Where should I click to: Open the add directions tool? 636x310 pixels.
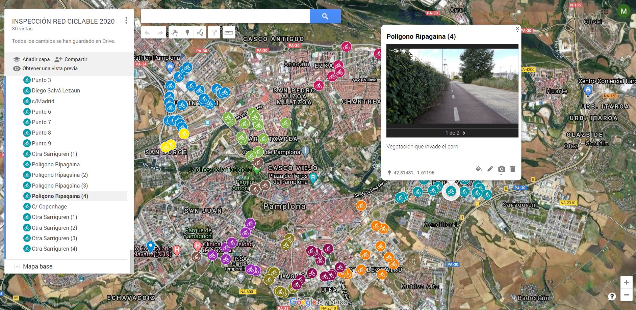(x=214, y=33)
